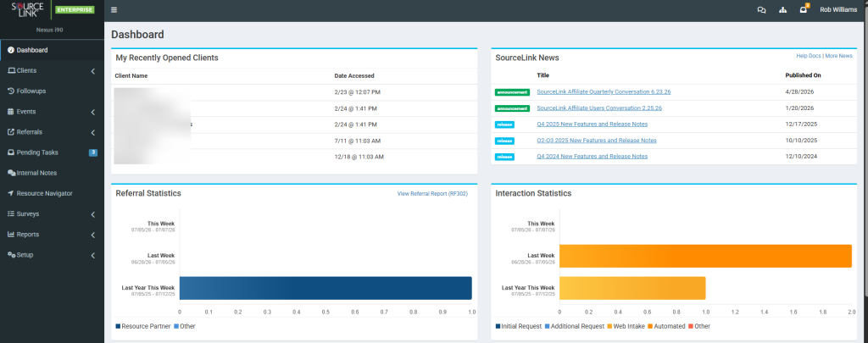Click the date accessed 2/23 @ 12:07 PM
Viewport: 868px width, 343px height.
pos(357,92)
